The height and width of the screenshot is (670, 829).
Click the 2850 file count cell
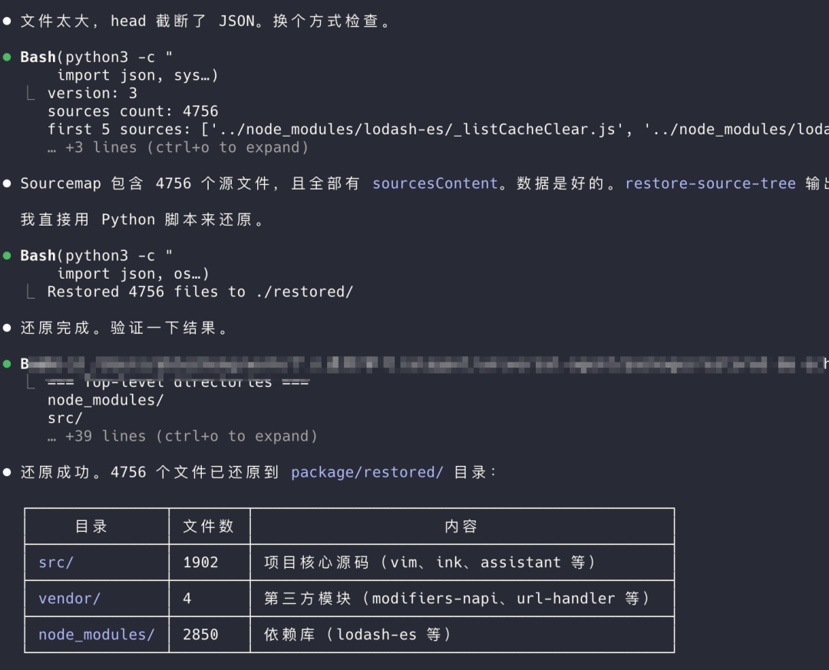pos(210,635)
